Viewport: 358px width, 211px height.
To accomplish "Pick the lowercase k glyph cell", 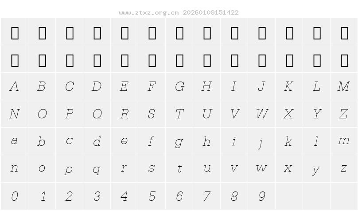I will click(x=289, y=141).
